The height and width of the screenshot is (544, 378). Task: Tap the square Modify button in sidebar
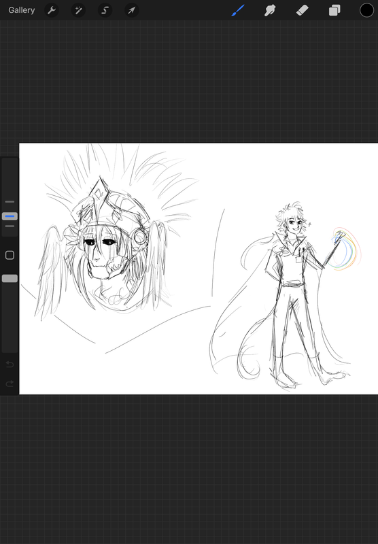pos(10,256)
